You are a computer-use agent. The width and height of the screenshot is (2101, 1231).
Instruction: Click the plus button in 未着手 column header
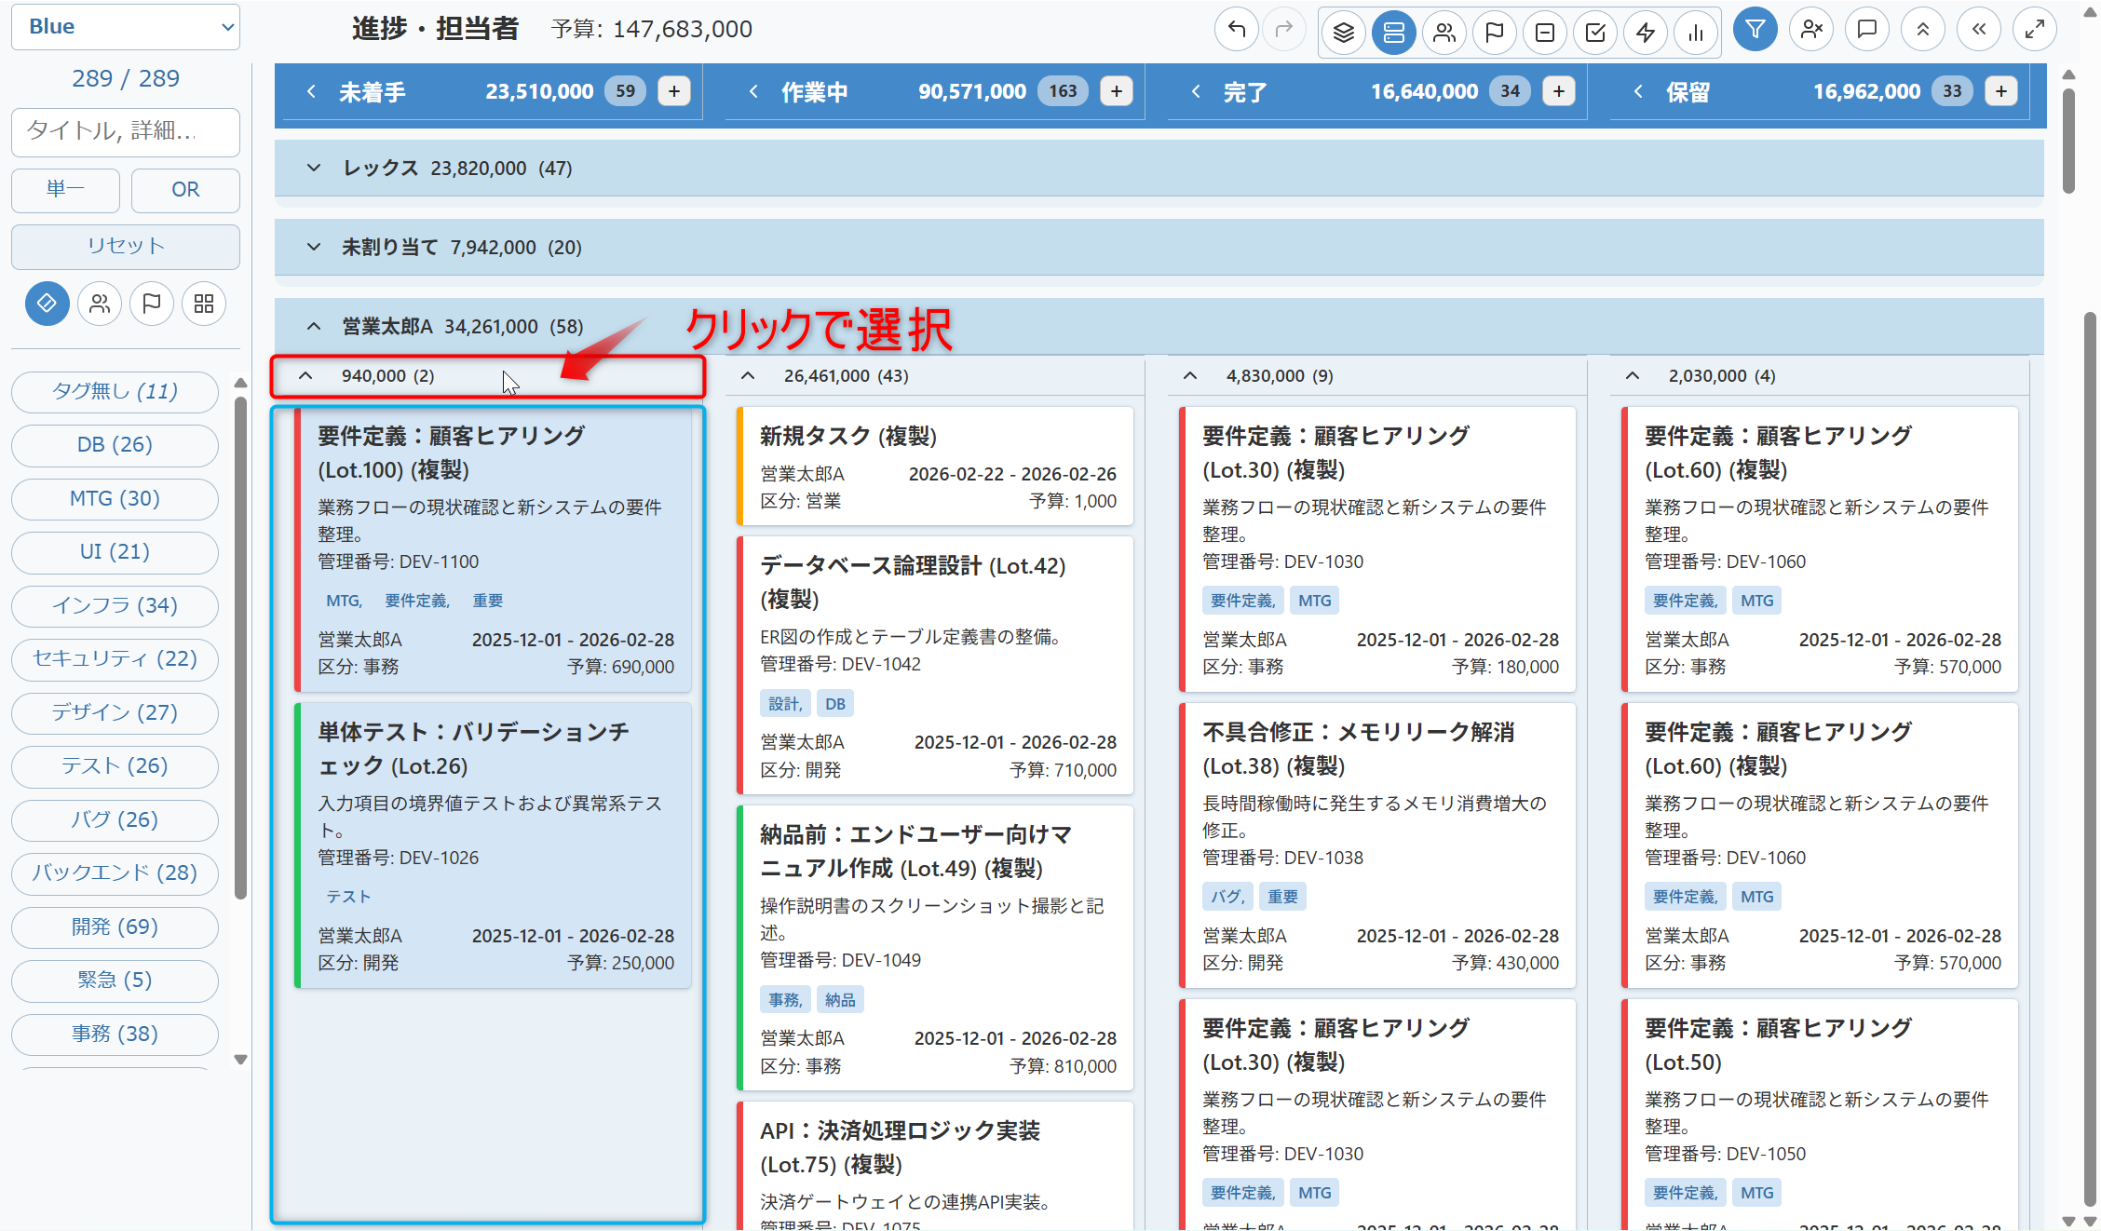click(673, 91)
